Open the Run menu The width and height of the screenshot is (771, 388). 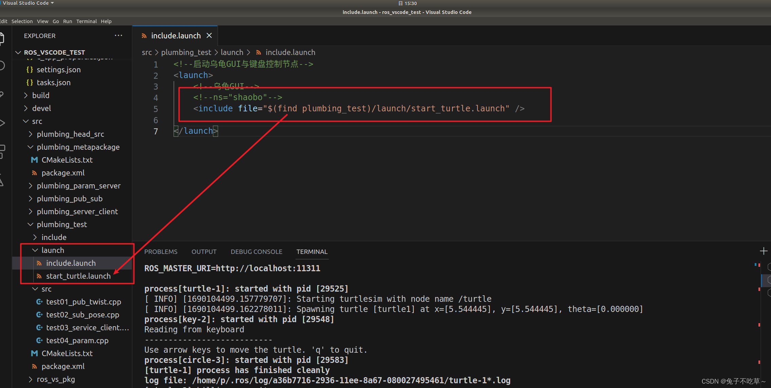[x=67, y=21]
